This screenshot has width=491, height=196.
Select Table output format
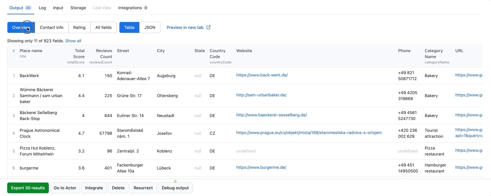[x=129, y=27]
